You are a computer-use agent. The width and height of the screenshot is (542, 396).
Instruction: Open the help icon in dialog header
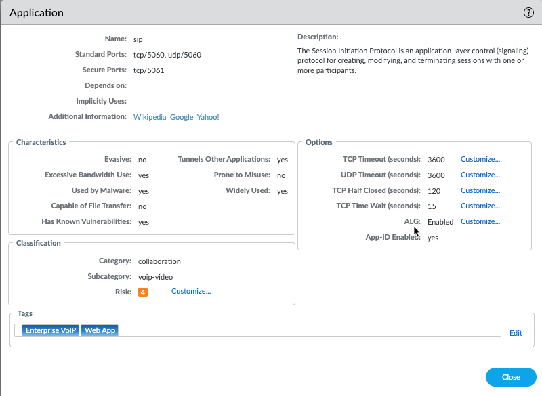(x=528, y=13)
